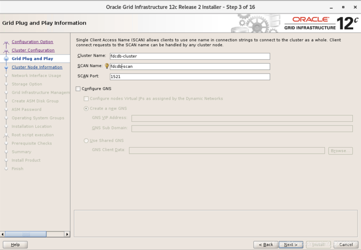Click the GNS Client Data field
This screenshot has width=361, height=250.
pyautogui.click(x=227, y=151)
